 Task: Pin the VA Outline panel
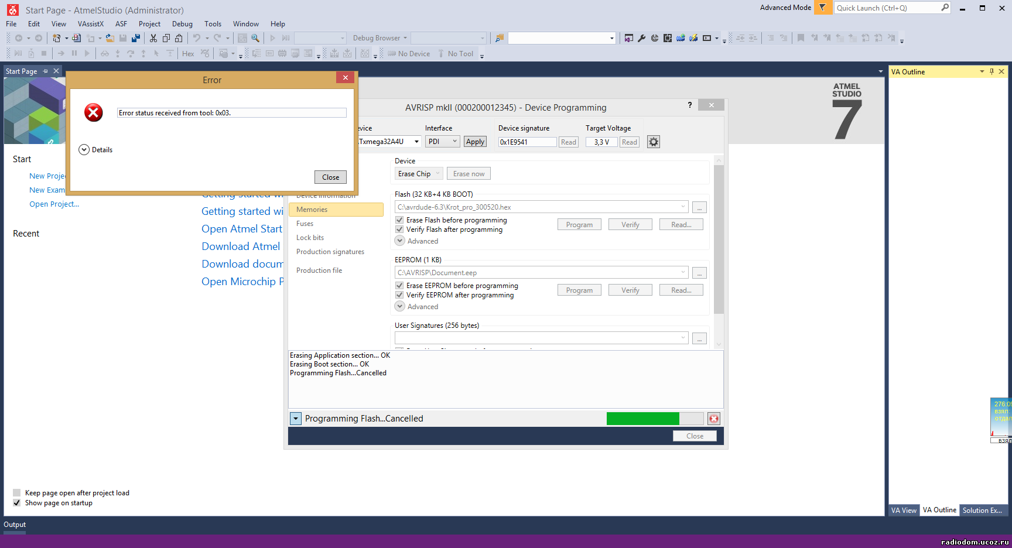pyautogui.click(x=992, y=71)
